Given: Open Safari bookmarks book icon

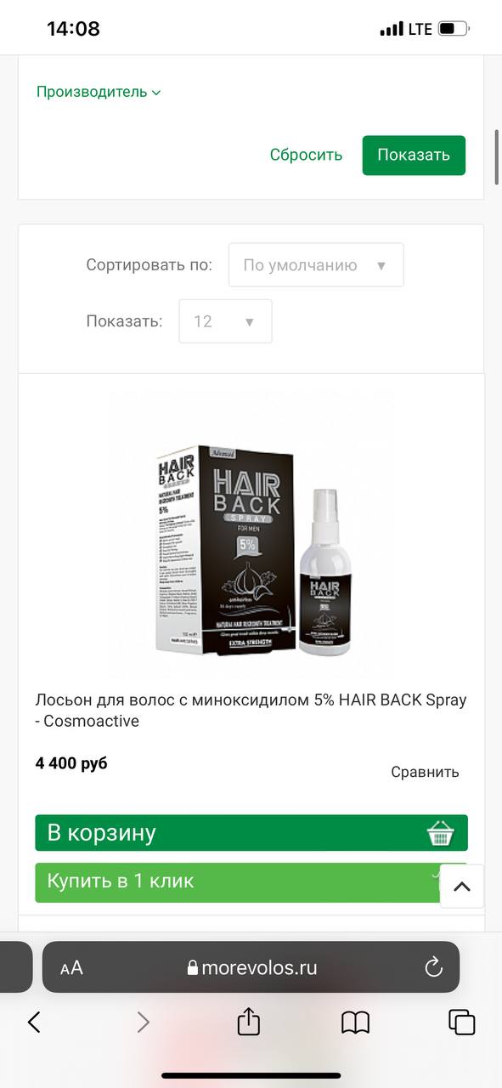Looking at the screenshot, I should pyautogui.click(x=355, y=1022).
